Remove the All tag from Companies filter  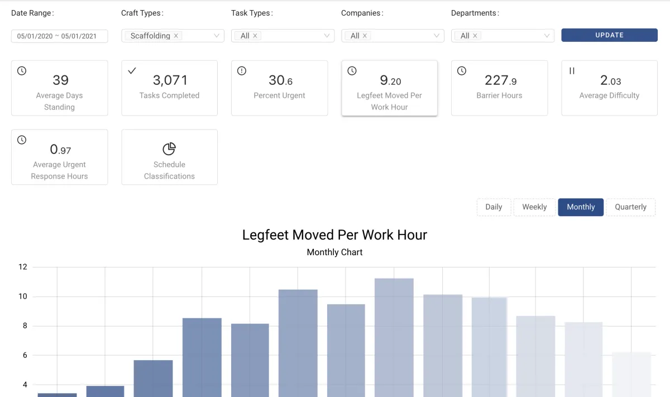pos(366,35)
